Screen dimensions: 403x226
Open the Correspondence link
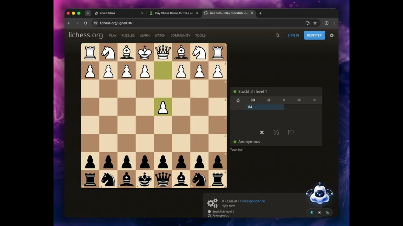point(252,201)
